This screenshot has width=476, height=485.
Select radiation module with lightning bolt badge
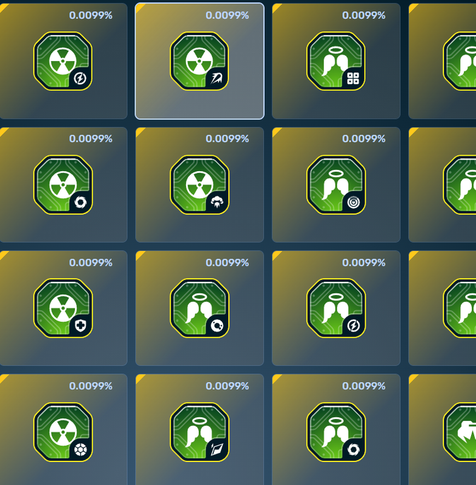[63, 61]
